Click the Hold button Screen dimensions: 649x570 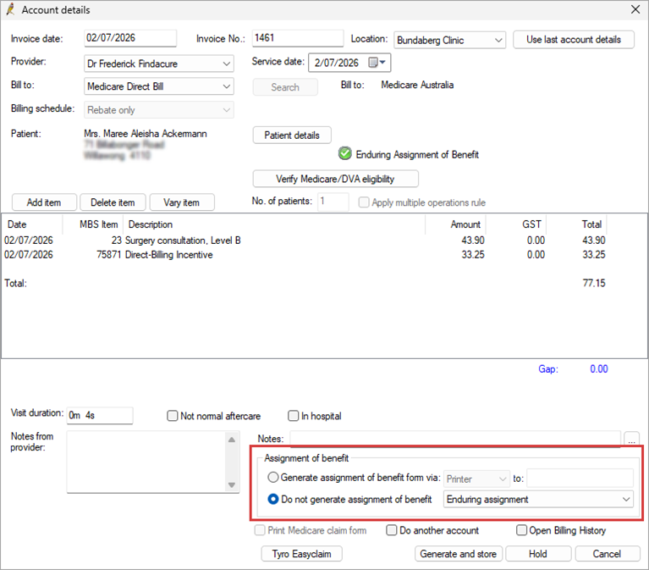[538, 554]
